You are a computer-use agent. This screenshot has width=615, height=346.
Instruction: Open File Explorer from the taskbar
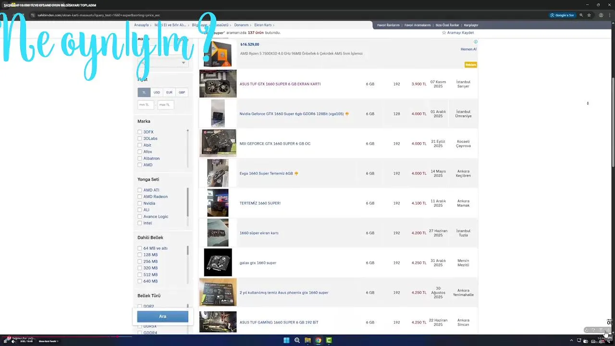coord(307,340)
